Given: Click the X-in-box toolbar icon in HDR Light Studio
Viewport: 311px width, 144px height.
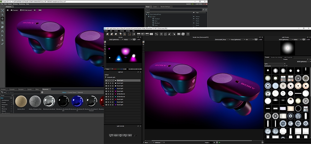Looking at the screenshot, I should [161, 34].
